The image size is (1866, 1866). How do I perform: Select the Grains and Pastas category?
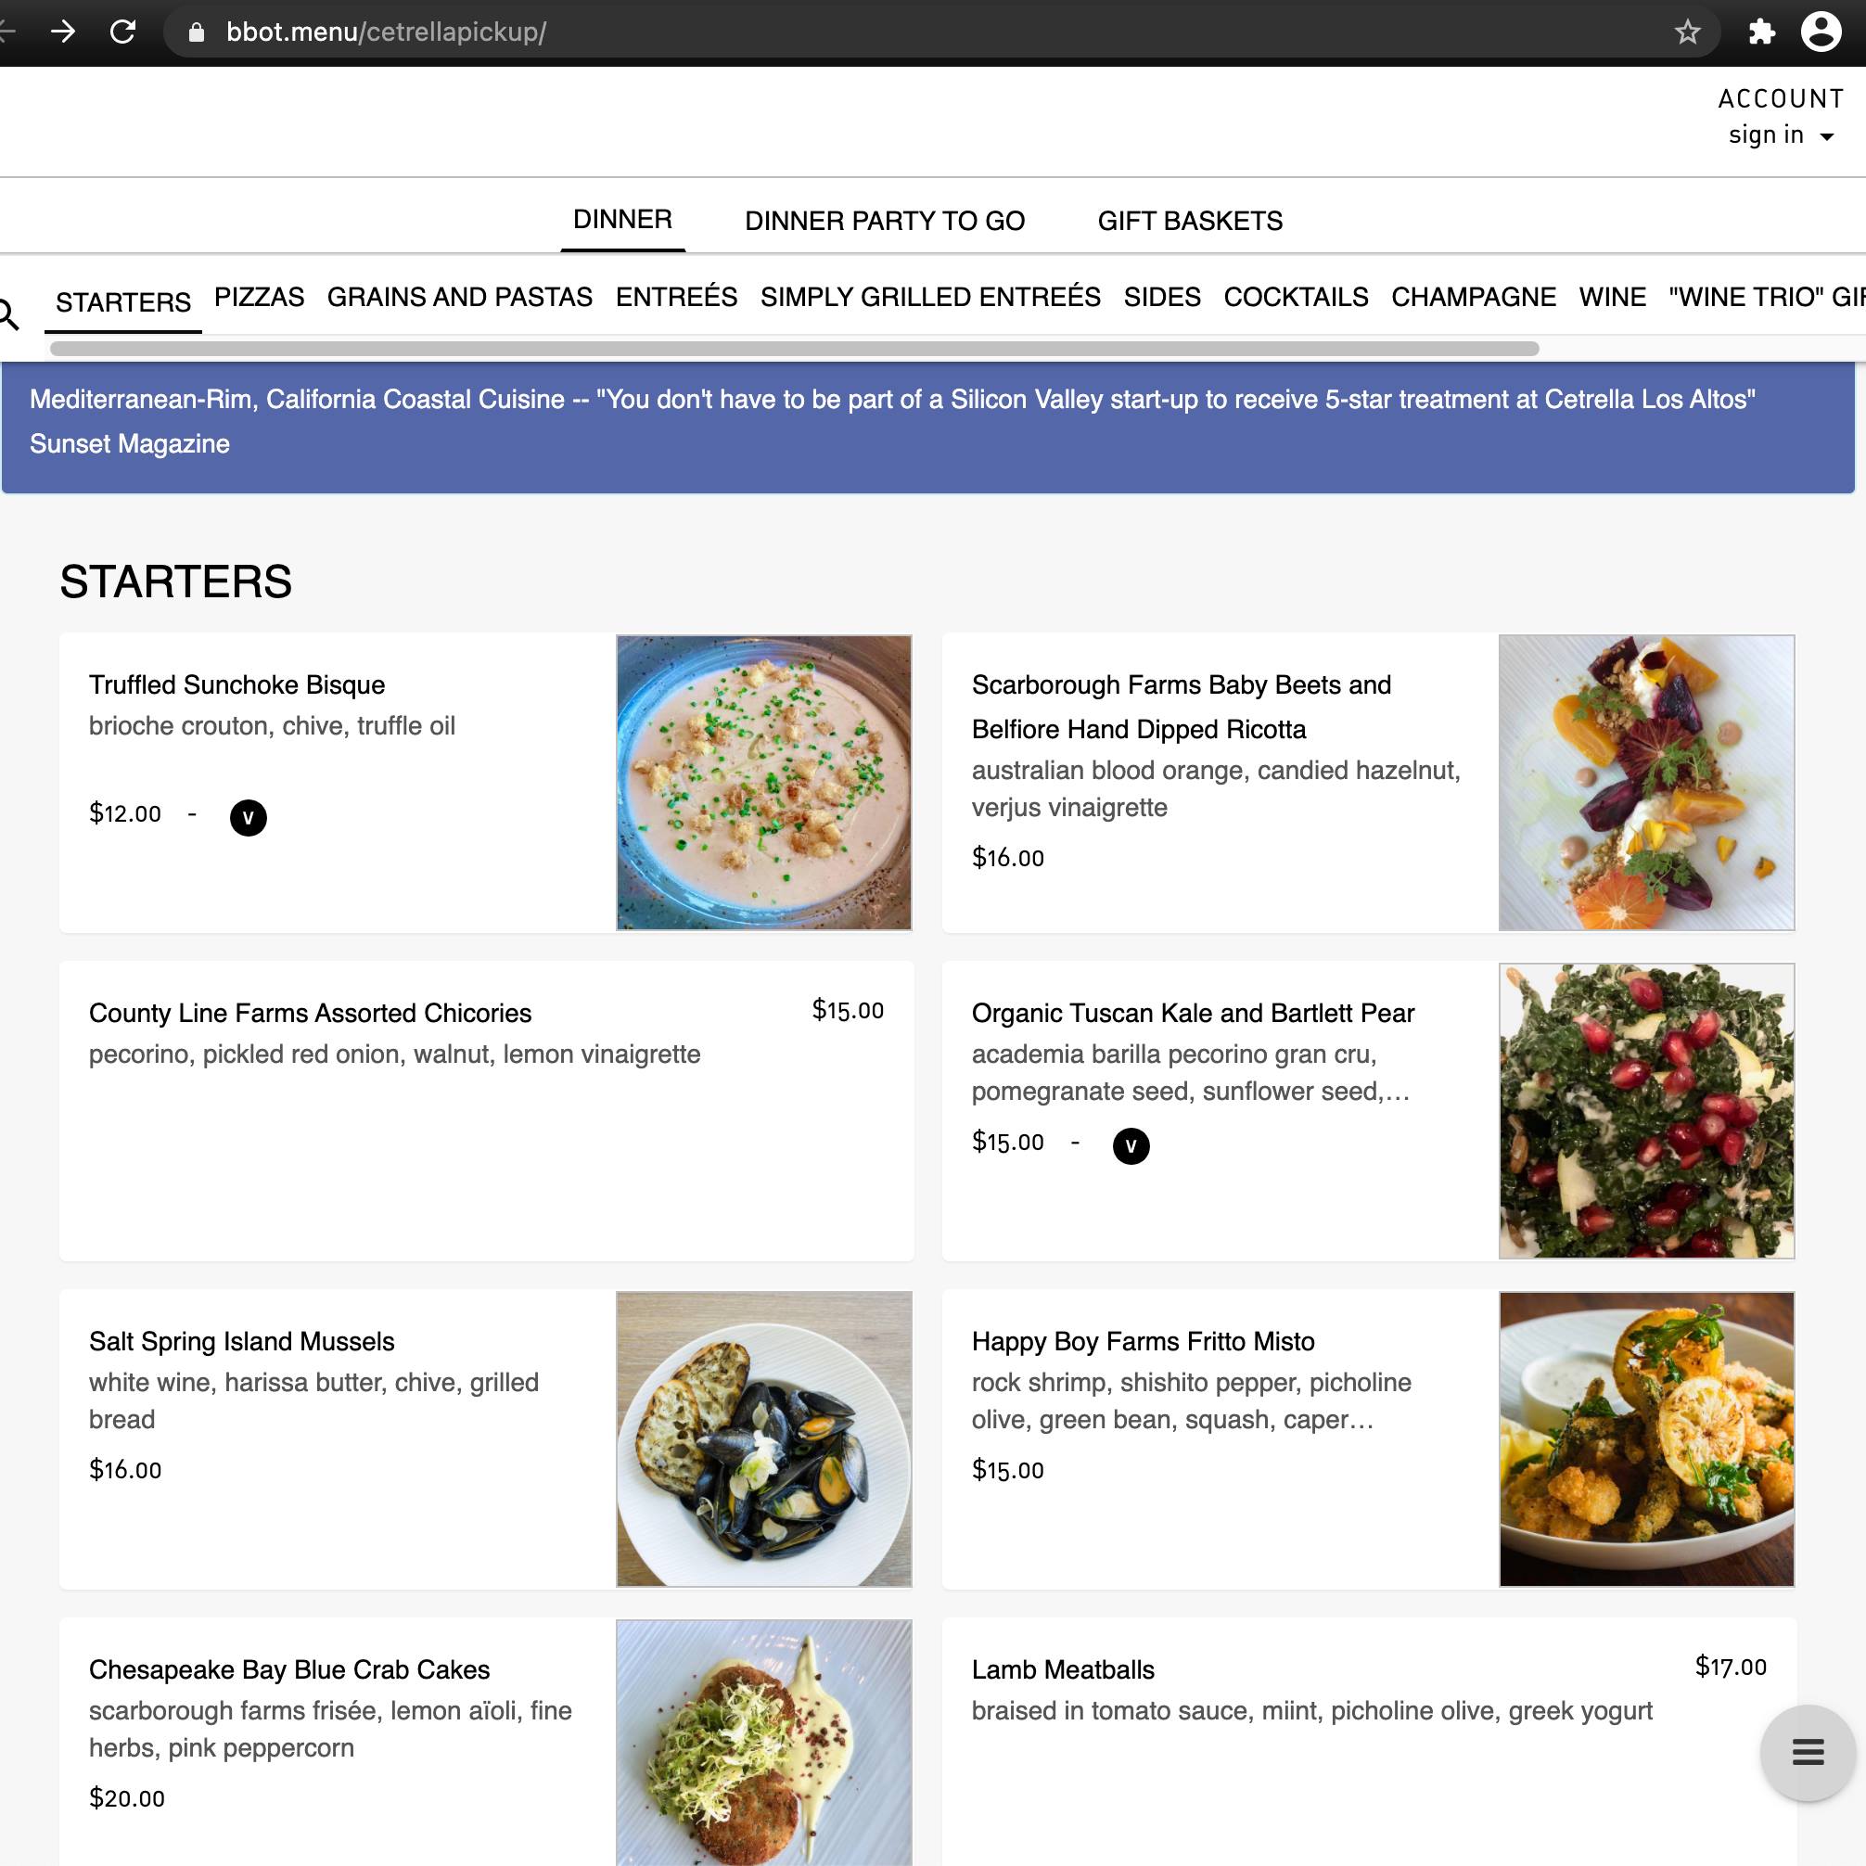point(460,297)
